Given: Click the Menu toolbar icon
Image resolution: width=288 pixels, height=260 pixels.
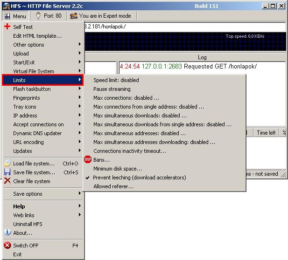Looking at the screenshot, I should [x=7, y=16].
